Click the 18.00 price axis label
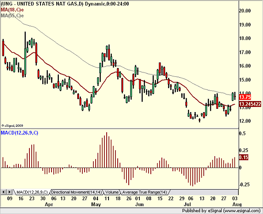 click(x=245, y=38)
